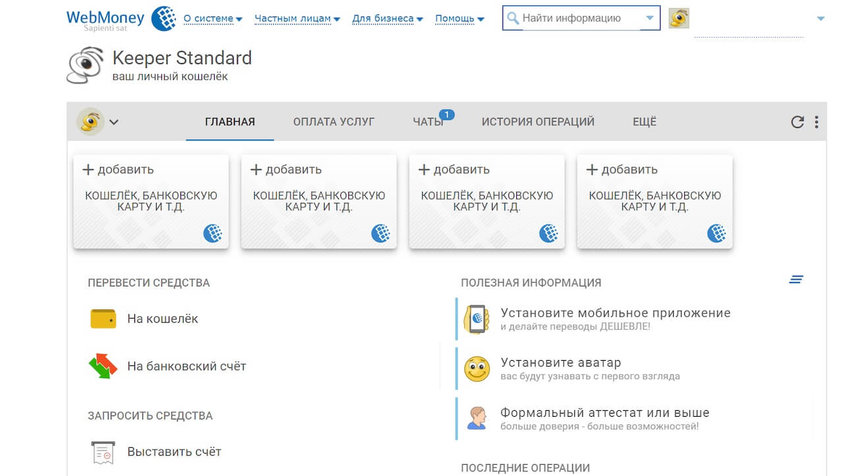Click the WebMoney Sapienti sat wordmark
This screenshot has height=476, width=843.
(106, 19)
